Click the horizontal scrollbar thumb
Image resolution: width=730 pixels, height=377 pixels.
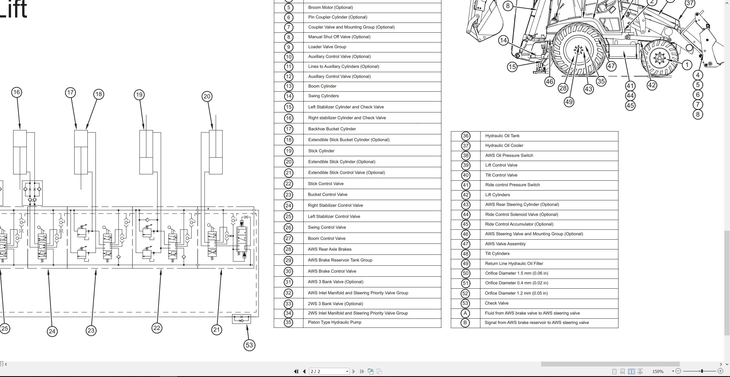610,364
